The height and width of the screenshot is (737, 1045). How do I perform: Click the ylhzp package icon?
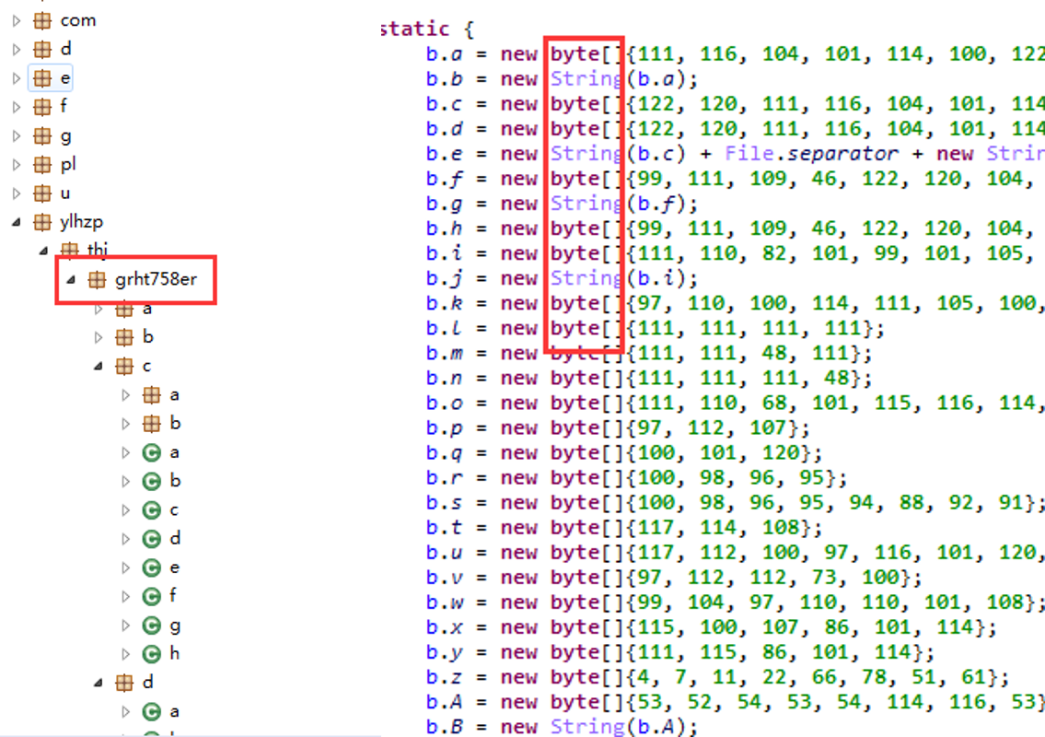[x=42, y=222]
